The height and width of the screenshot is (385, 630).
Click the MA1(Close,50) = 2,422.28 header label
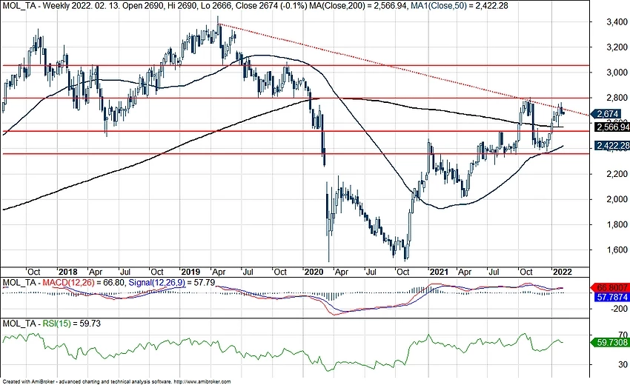point(460,6)
